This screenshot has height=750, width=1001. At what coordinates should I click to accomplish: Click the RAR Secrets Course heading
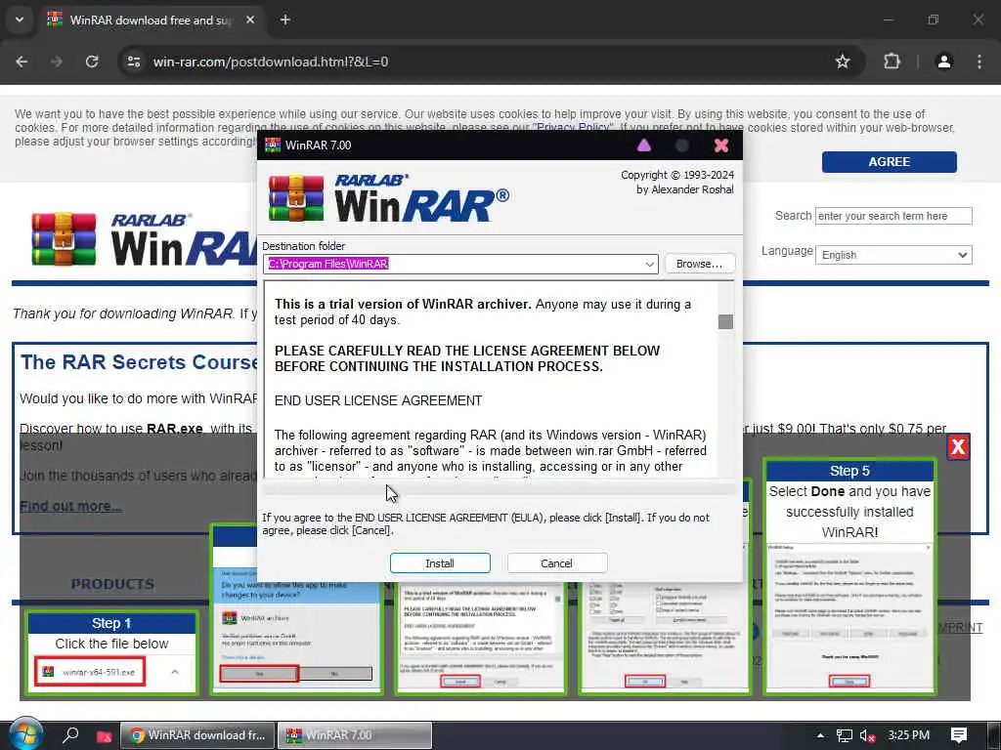139,361
